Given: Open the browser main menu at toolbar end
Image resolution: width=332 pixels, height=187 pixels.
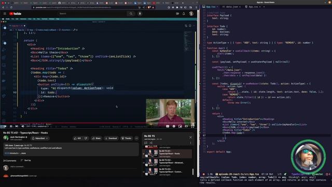Looking at the screenshot, I should [x=196, y=7].
